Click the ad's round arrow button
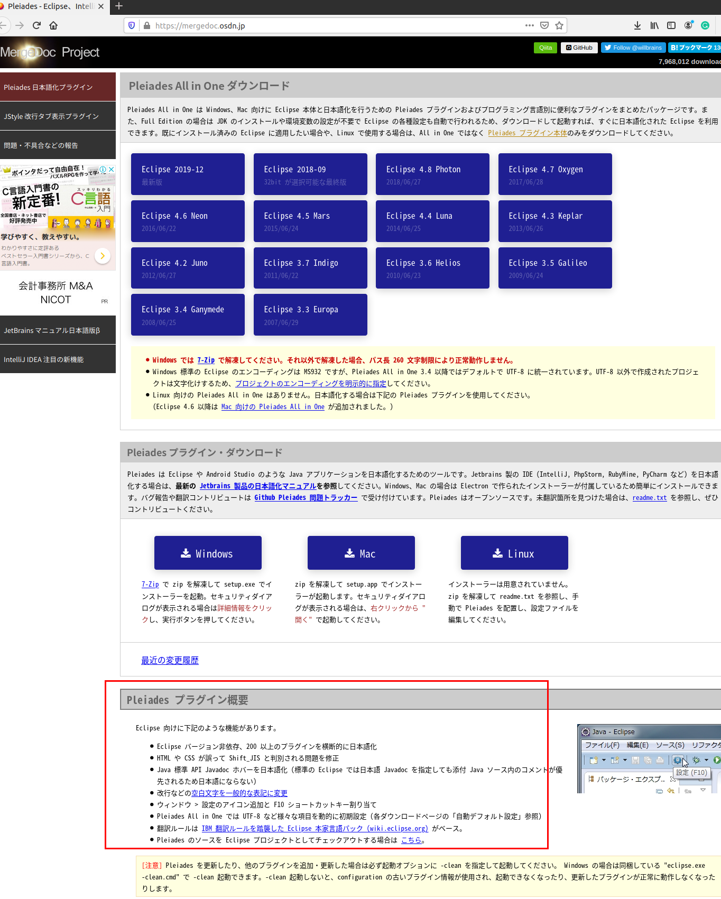Viewport: 721px width, 899px height. (x=103, y=256)
